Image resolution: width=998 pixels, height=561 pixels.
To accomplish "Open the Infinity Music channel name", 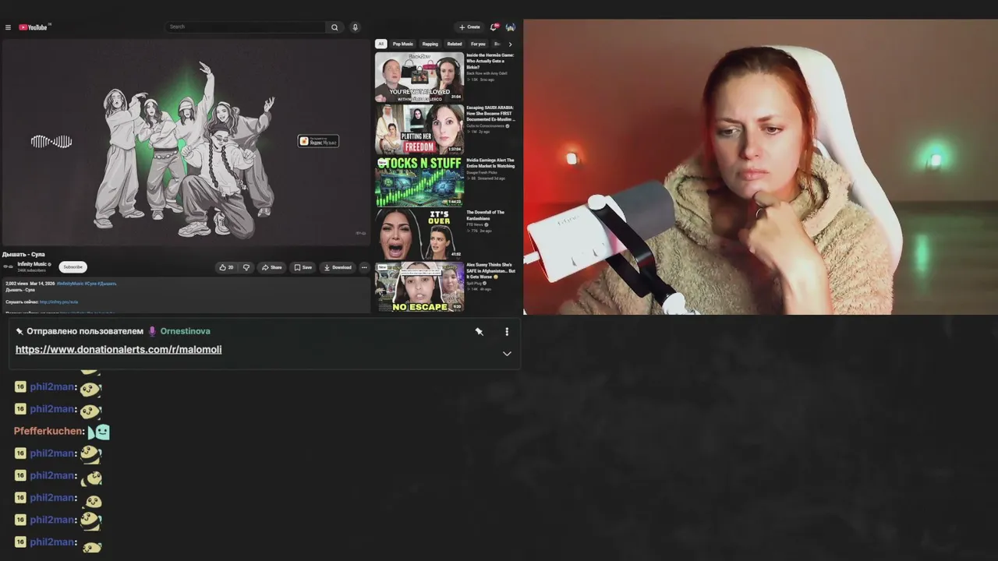I will [33, 264].
